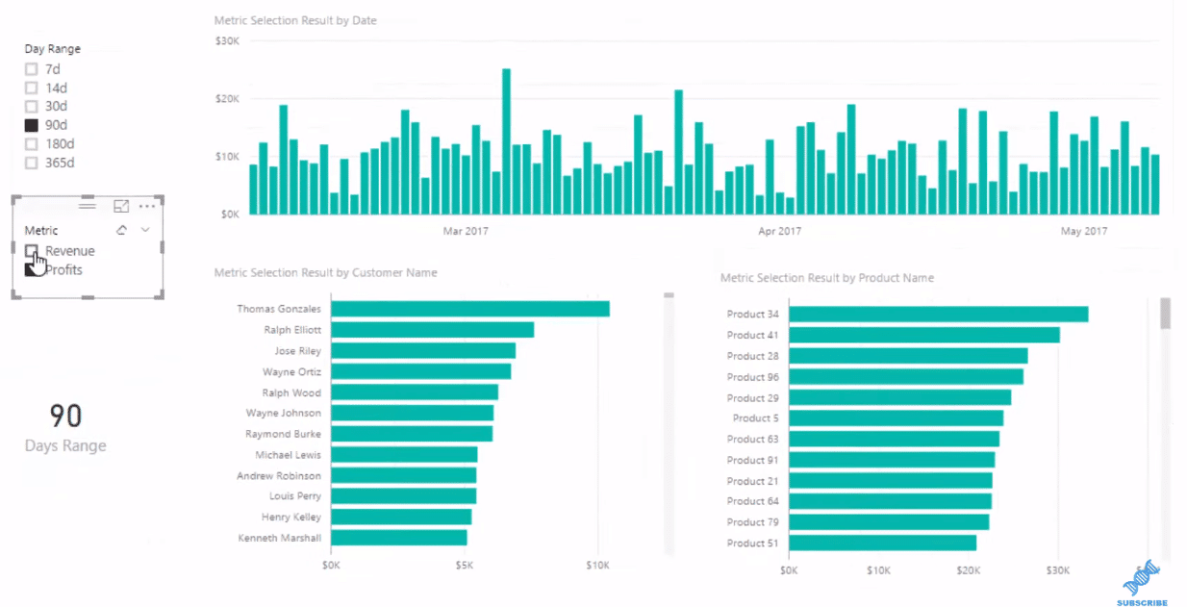Select the Product 41 bar

coord(924,335)
